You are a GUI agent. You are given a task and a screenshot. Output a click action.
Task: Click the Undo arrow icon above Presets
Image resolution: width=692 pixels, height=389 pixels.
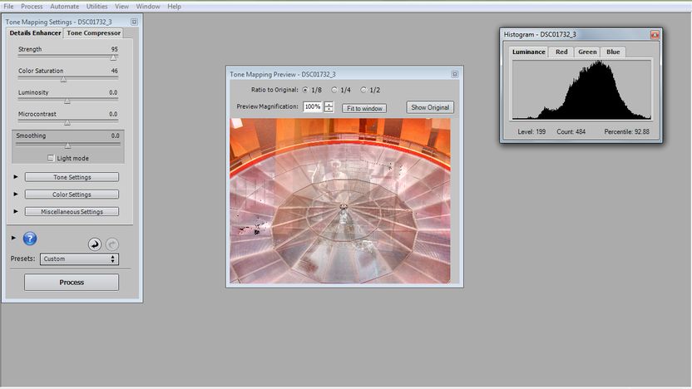95,244
